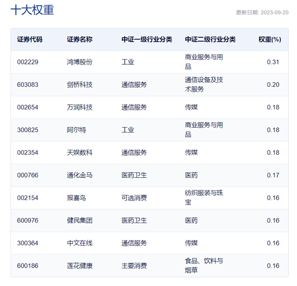Image resolution: width=297 pixels, height=286 pixels.
Task: Select security code 002654
Action: [28, 107]
